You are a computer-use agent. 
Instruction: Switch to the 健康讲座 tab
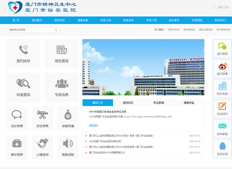click(x=189, y=103)
